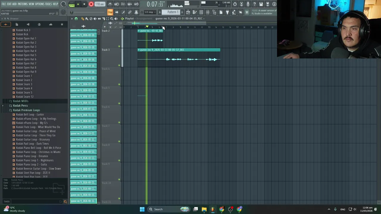Viewport: 381px width, 214px height.
Task: Toggle the recording countdown icon
Action: tap(123, 4)
